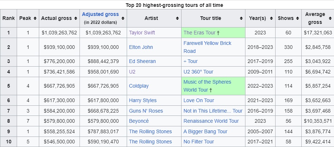Image resolution: width=334 pixels, height=147 pixels.
Task: Visit the Harry Styles article
Action: [x=143, y=100]
